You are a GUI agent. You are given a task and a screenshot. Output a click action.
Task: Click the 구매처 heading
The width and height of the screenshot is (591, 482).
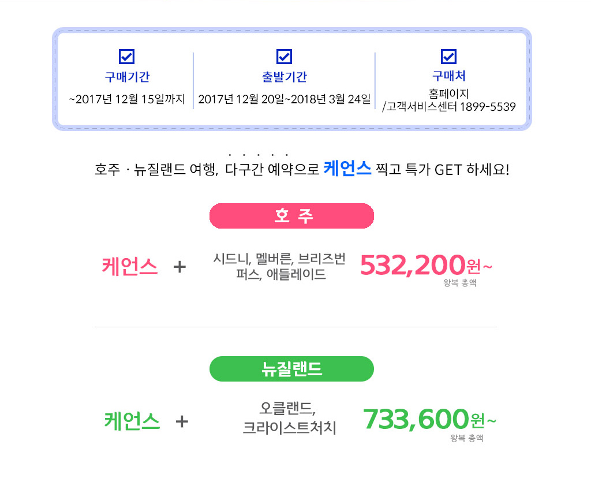[448, 76]
